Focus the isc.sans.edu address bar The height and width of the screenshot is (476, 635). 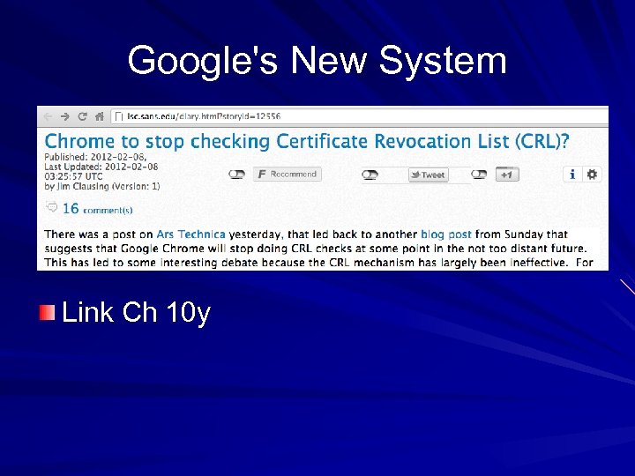(359, 116)
